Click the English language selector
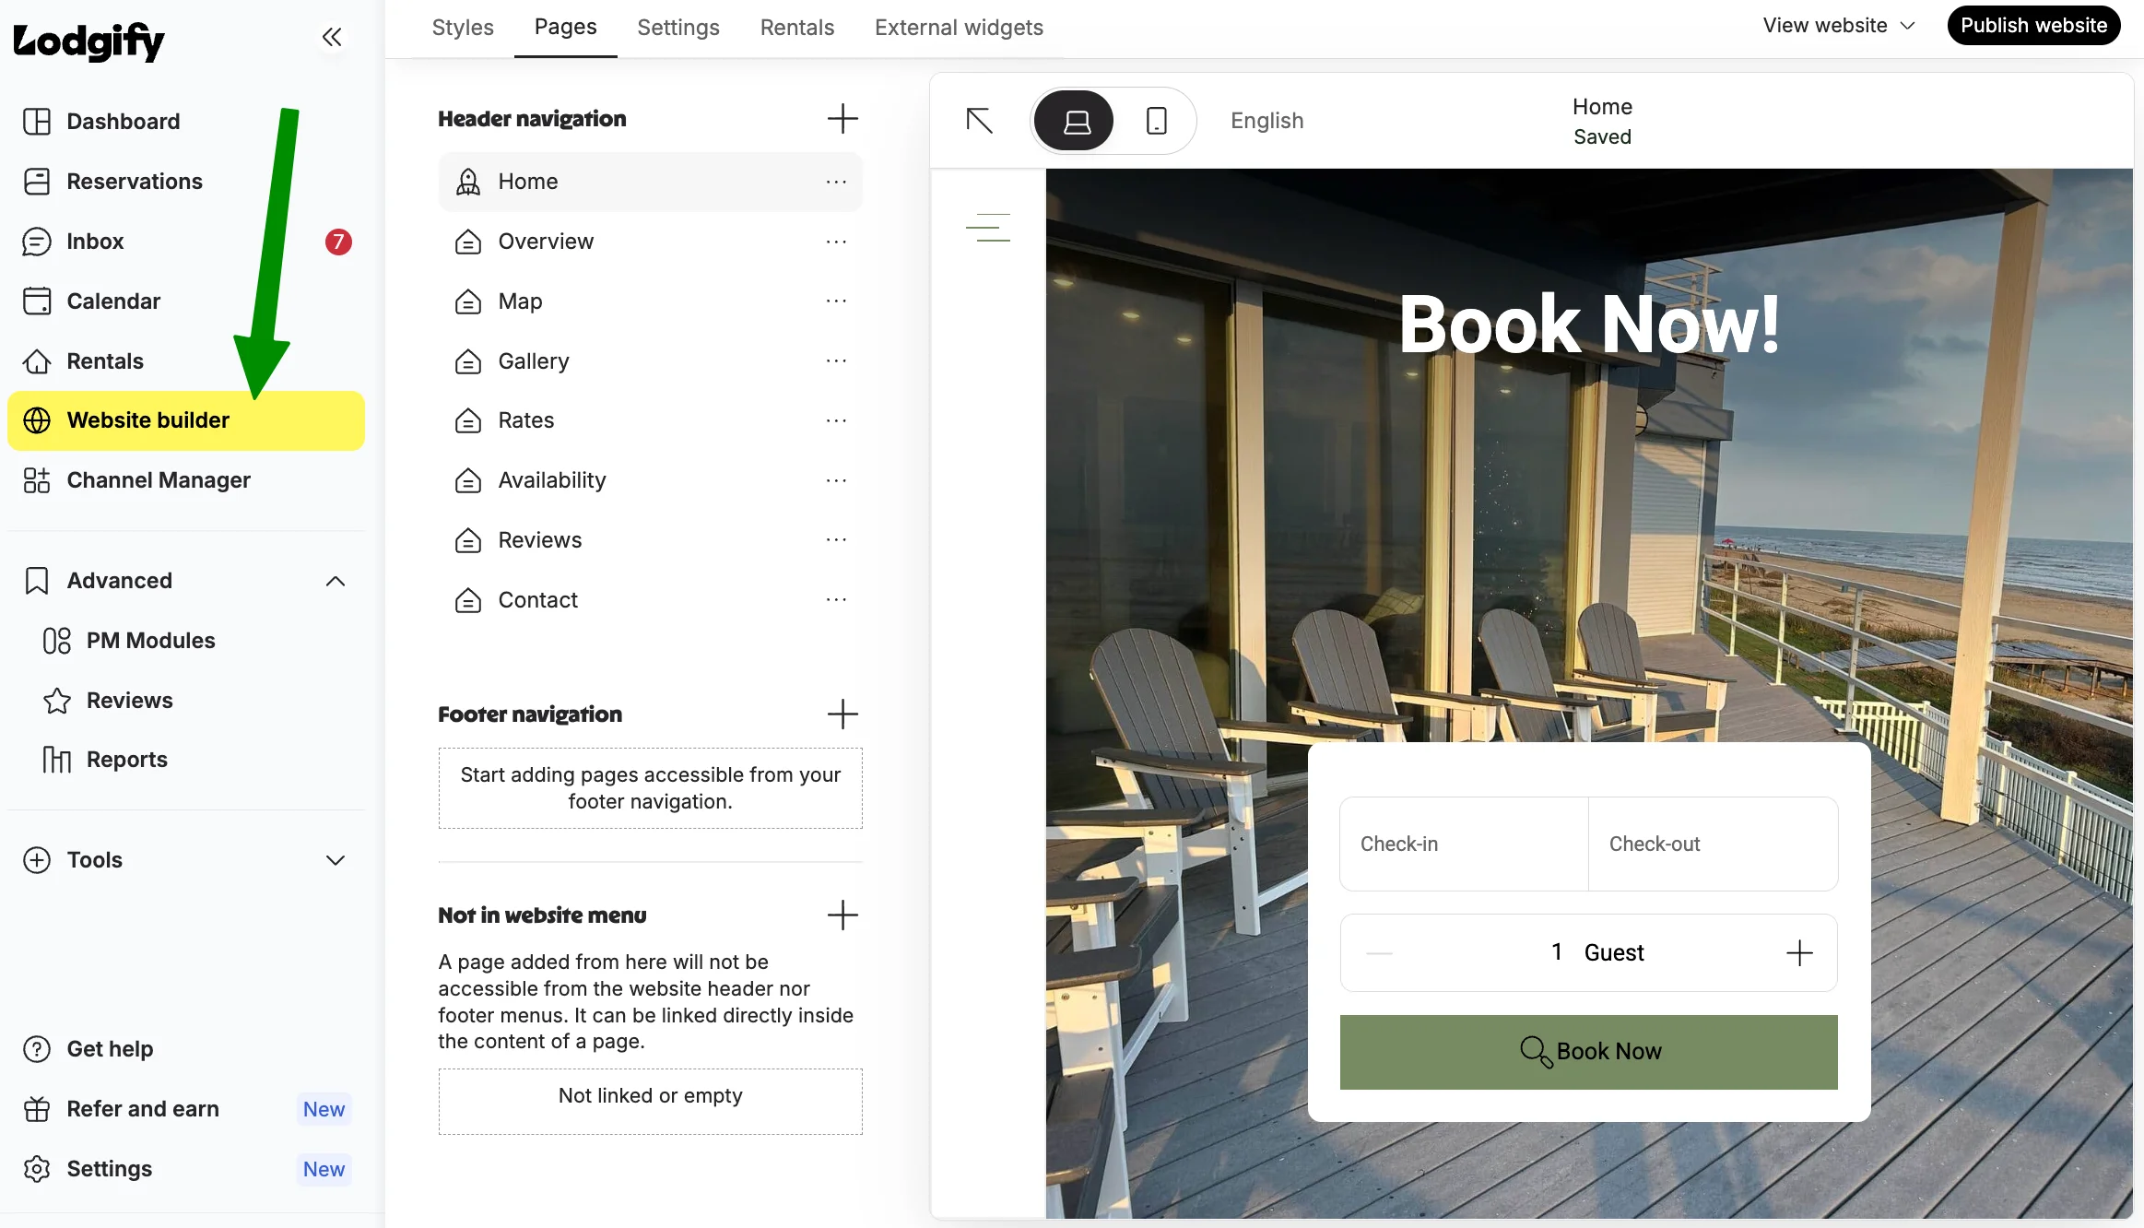The image size is (2144, 1228). click(x=1266, y=121)
